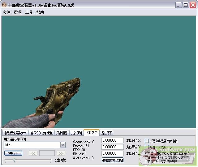
Task: Open the 選項 menu
Action: (x=18, y=12)
